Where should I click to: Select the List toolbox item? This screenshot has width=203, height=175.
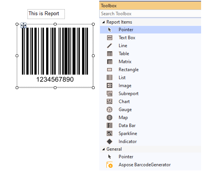click(150, 78)
